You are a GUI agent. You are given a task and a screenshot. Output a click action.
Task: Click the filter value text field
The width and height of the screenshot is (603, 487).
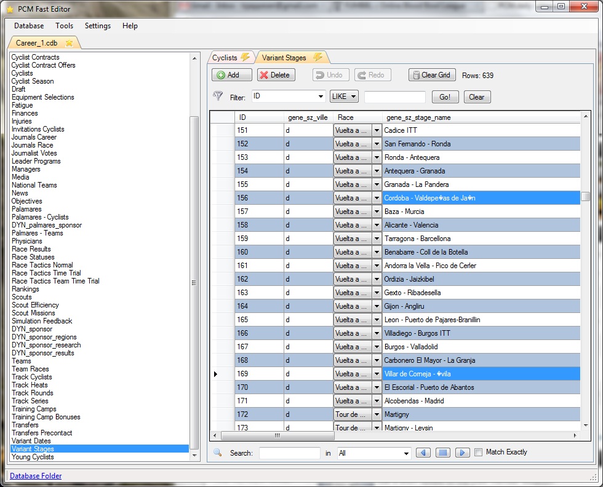click(394, 97)
